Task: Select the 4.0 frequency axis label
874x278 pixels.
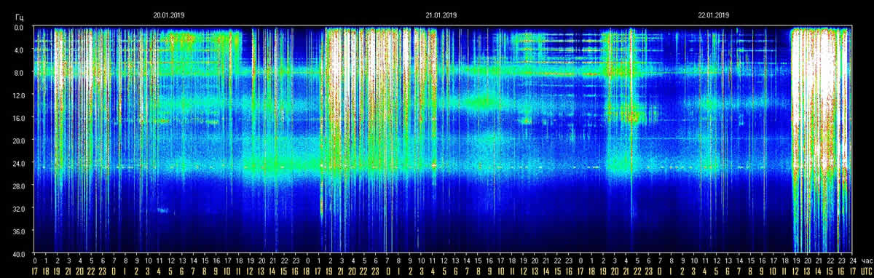Action: [19, 50]
